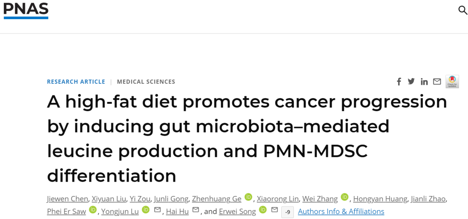Open Wei Zhang's ORCID icon
468x219 pixels.
344,197
